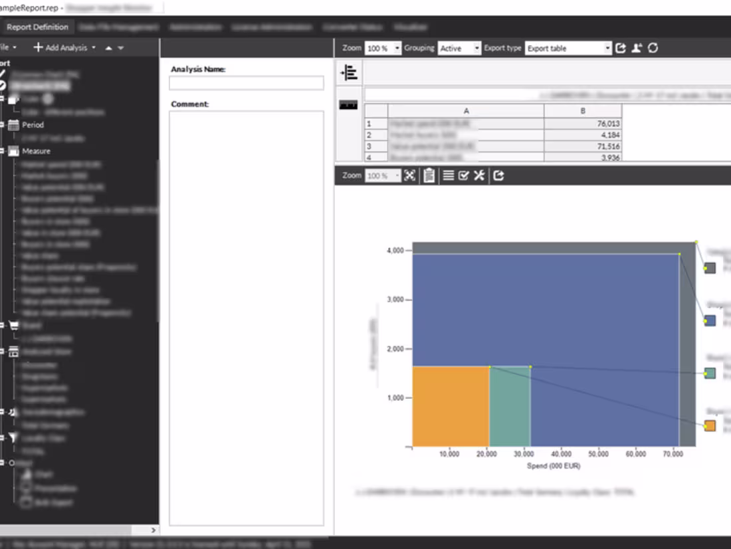Switch to the Report Definition tab
731x549 pixels.
(37, 27)
